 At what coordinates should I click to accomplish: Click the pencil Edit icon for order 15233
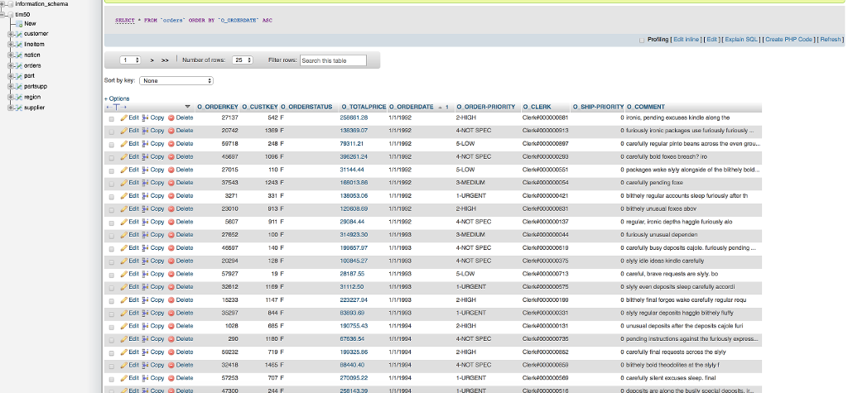tap(124, 300)
